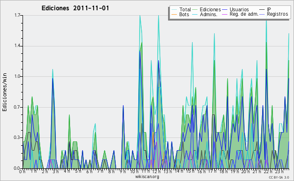Click the 'wikiscan.org' source text
The image size is (294, 181).
[x=147, y=177]
